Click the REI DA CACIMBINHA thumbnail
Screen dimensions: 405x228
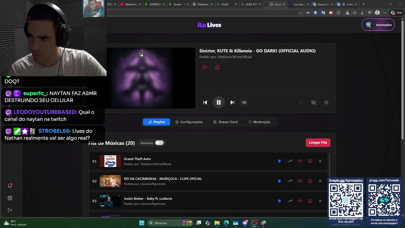[x=110, y=181]
